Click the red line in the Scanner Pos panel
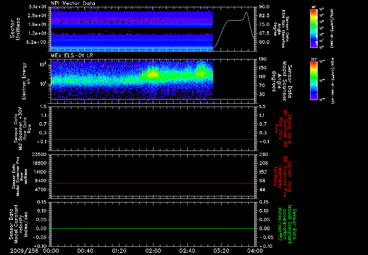 [153, 183]
